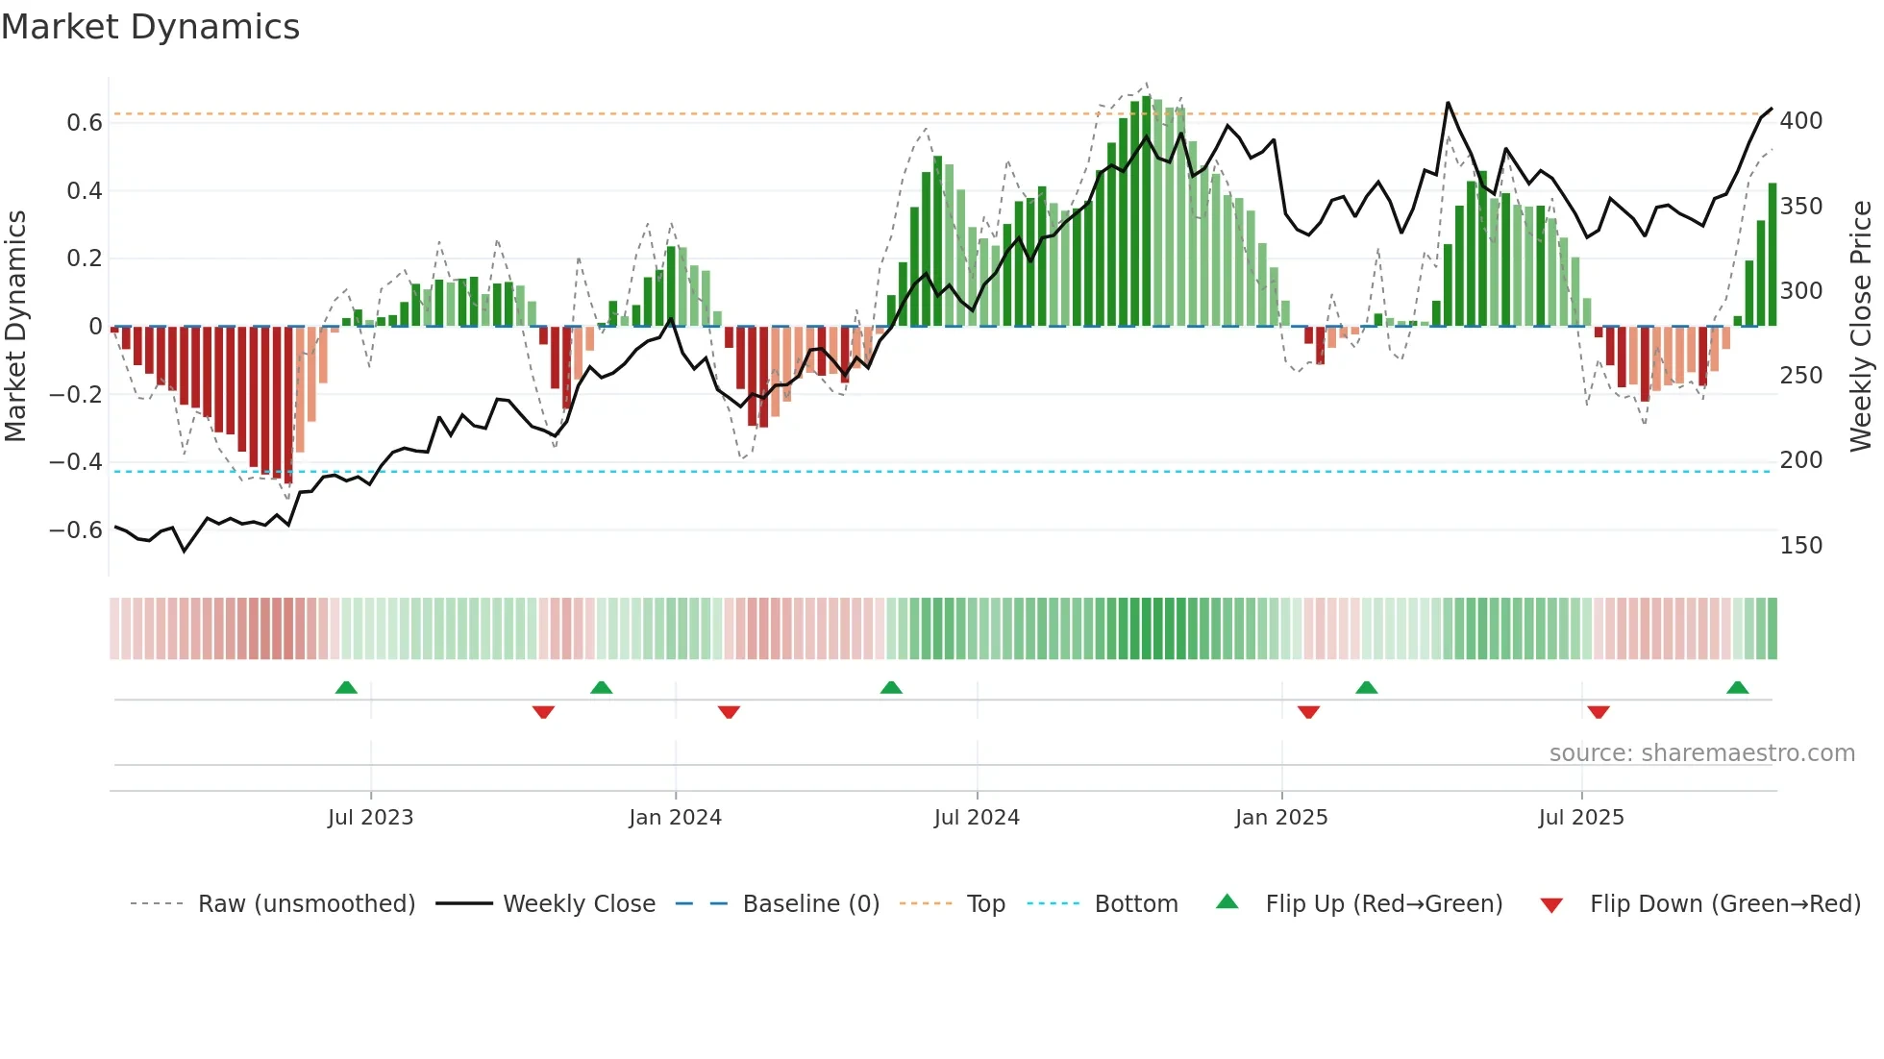Click the −0.4 left axis tick label
This screenshot has width=1884, height=1059.
76,462
